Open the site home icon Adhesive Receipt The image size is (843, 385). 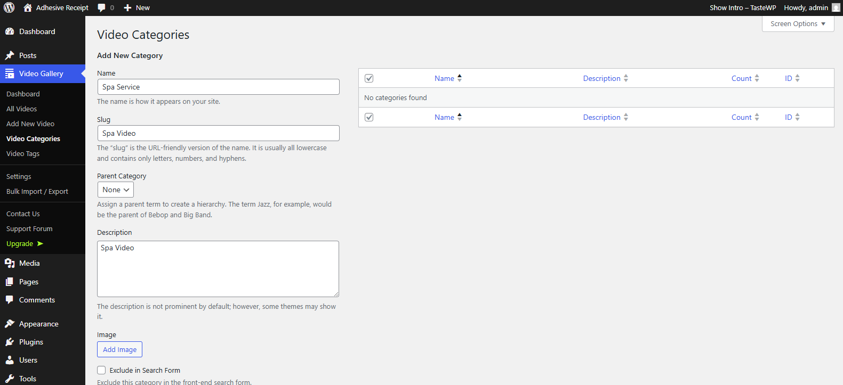tap(28, 7)
